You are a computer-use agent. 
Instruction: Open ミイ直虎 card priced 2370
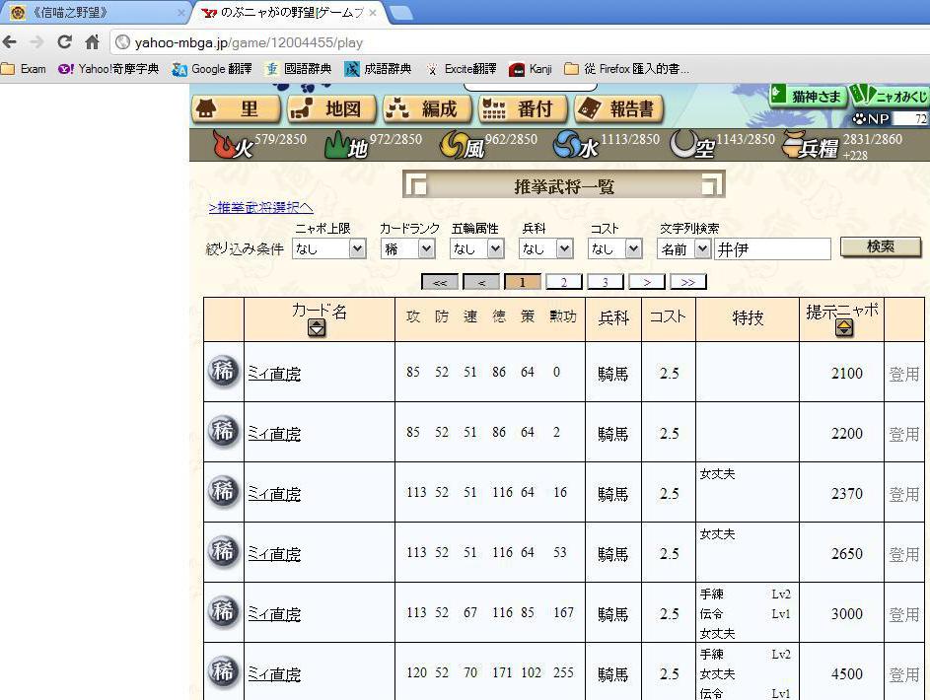click(x=274, y=494)
